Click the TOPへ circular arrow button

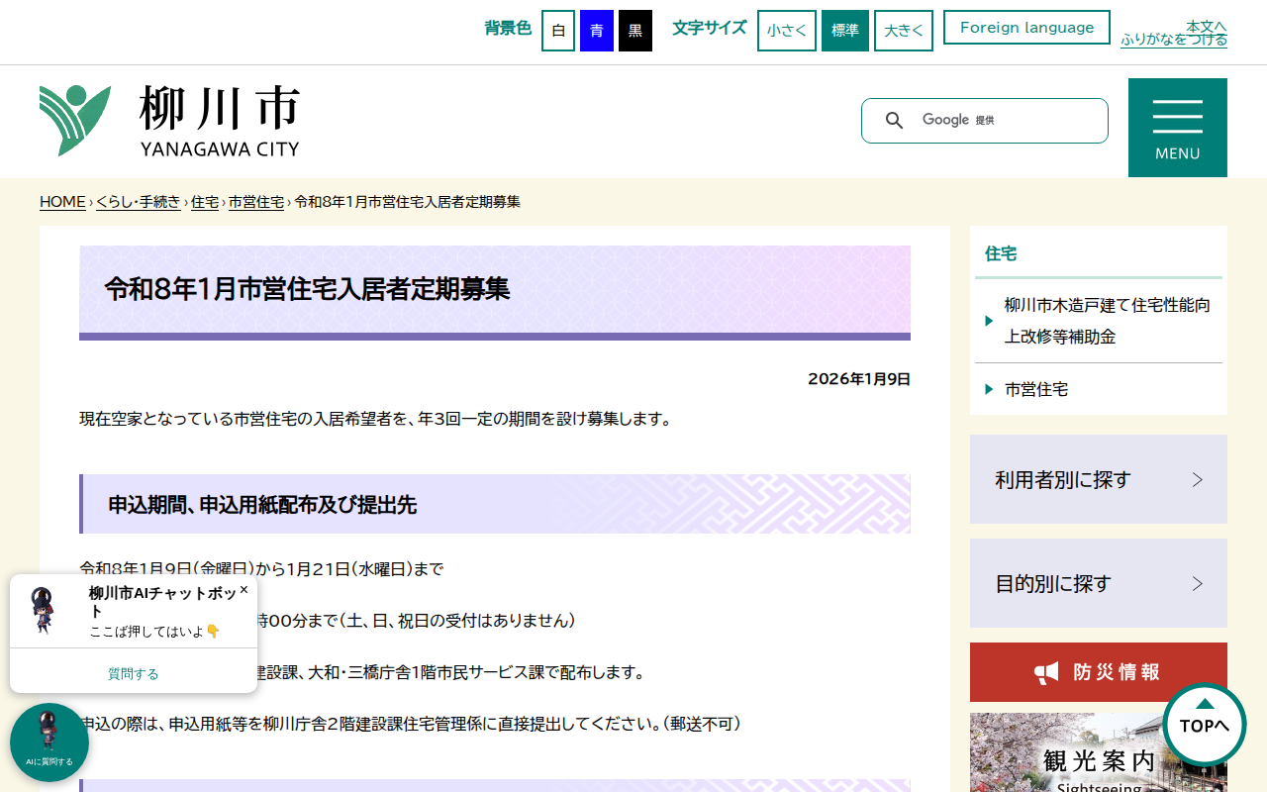coord(1204,725)
